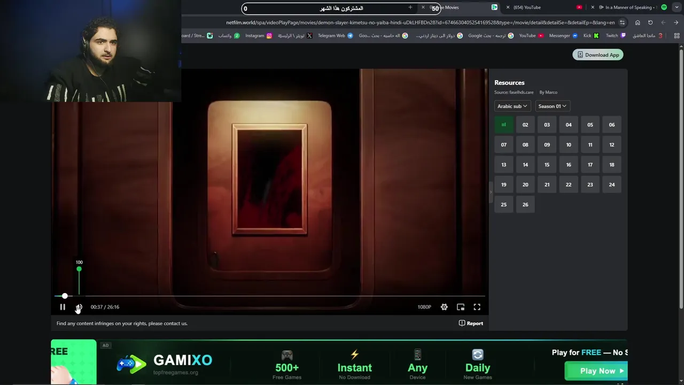Close the In a Manner of Speaking tab
684x385 pixels.
point(593,7)
